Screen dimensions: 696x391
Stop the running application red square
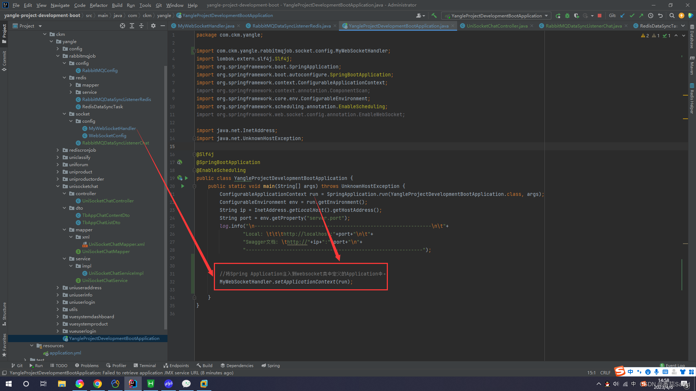pos(600,16)
